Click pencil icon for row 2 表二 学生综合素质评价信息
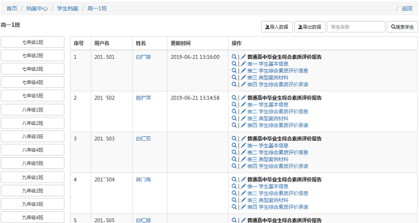This screenshot has width=420, height=223. click(x=243, y=111)
